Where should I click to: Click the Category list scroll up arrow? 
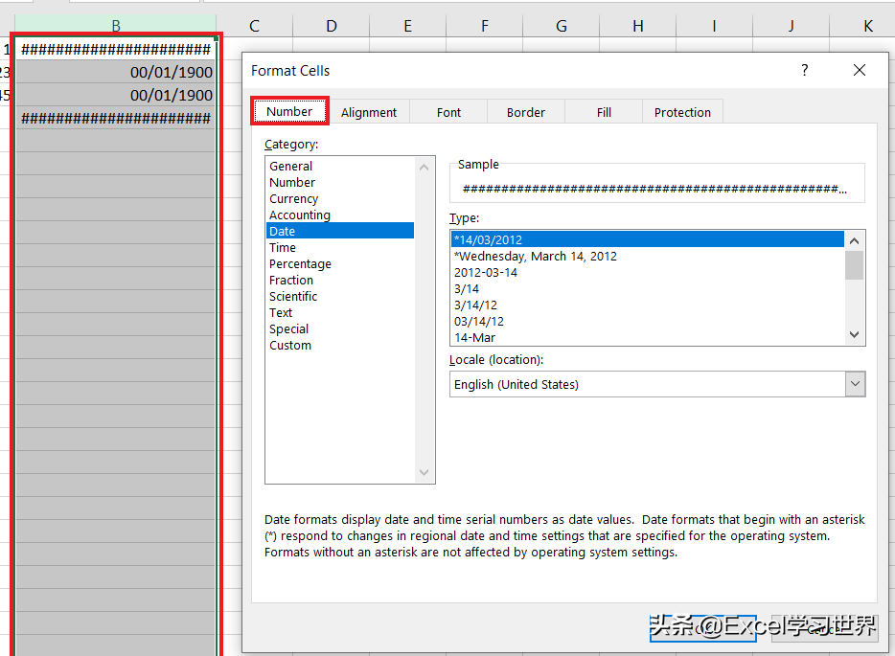coord(424,168)
